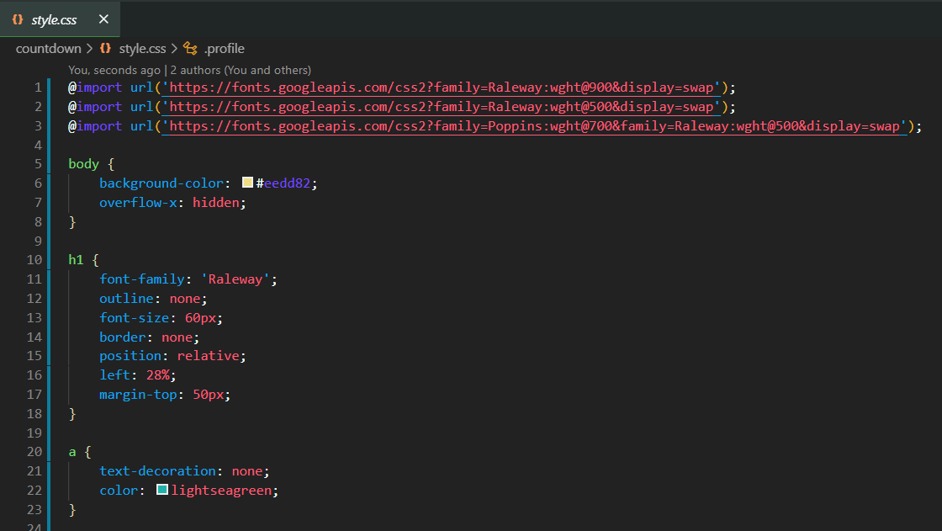The width and height of the screenshot is (942, 531).
Task: Click the CSS braces icon in the breadcrumb
Action: tap(106, 48)
